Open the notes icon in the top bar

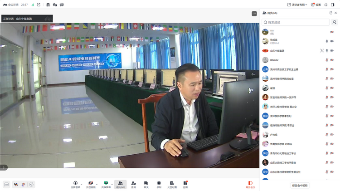(48, 5)
